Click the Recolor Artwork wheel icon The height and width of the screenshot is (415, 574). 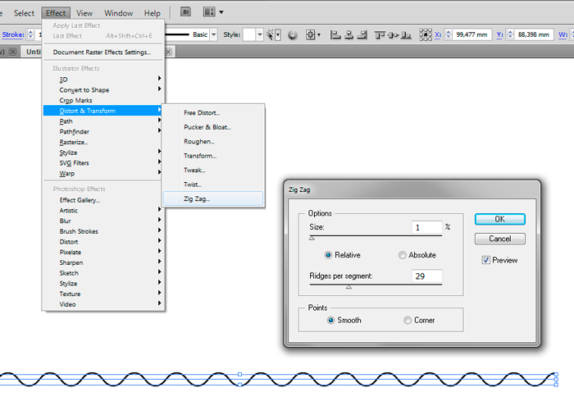[292, 35]
